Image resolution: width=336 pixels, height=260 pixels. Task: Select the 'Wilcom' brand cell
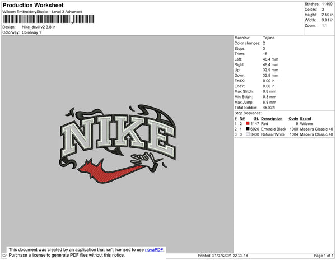click(x=306, y=124)
